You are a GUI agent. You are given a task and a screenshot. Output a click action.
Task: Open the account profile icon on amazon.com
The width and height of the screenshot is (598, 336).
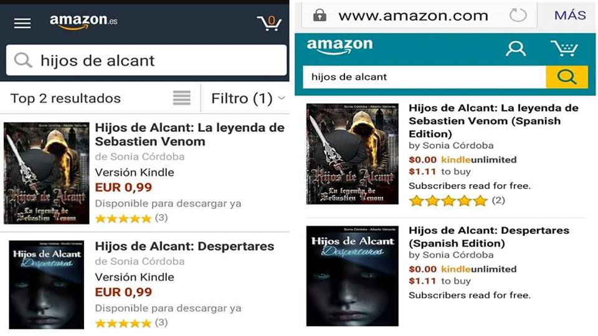[516, 49]
